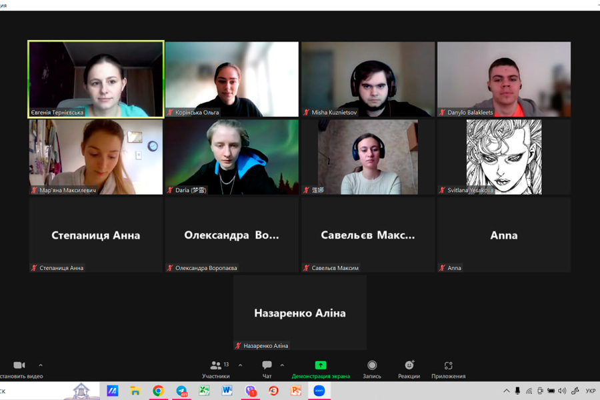Click muted mic icon for Степаниця Анна
Screen dimensions: 600x400
click(34, 268)
